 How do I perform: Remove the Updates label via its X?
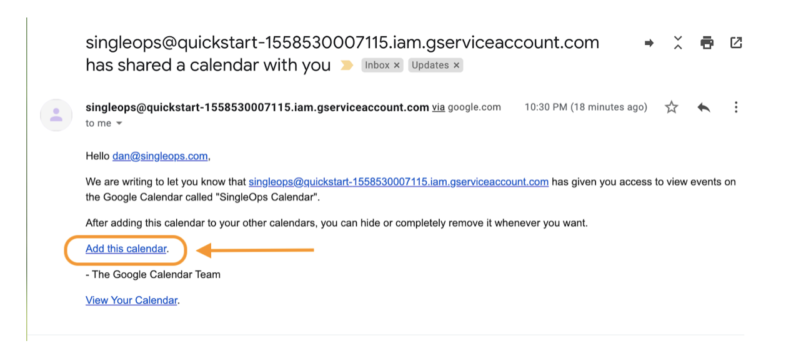456,66
